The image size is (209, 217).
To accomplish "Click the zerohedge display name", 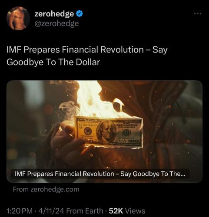I will [54, 14].
